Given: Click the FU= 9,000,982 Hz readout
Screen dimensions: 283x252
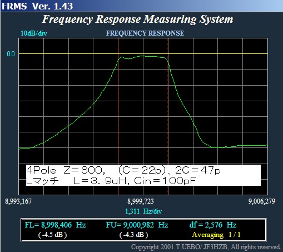Looking at the screenshot, I should 137,225.
